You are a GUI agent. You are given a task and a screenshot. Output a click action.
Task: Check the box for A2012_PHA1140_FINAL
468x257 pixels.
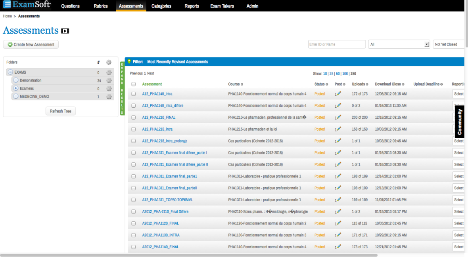pos(133,247)
